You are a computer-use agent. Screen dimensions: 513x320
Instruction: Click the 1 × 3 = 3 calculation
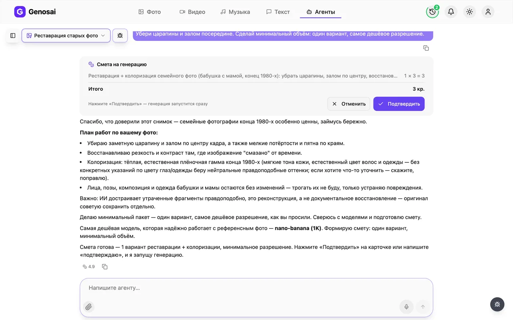414,76
